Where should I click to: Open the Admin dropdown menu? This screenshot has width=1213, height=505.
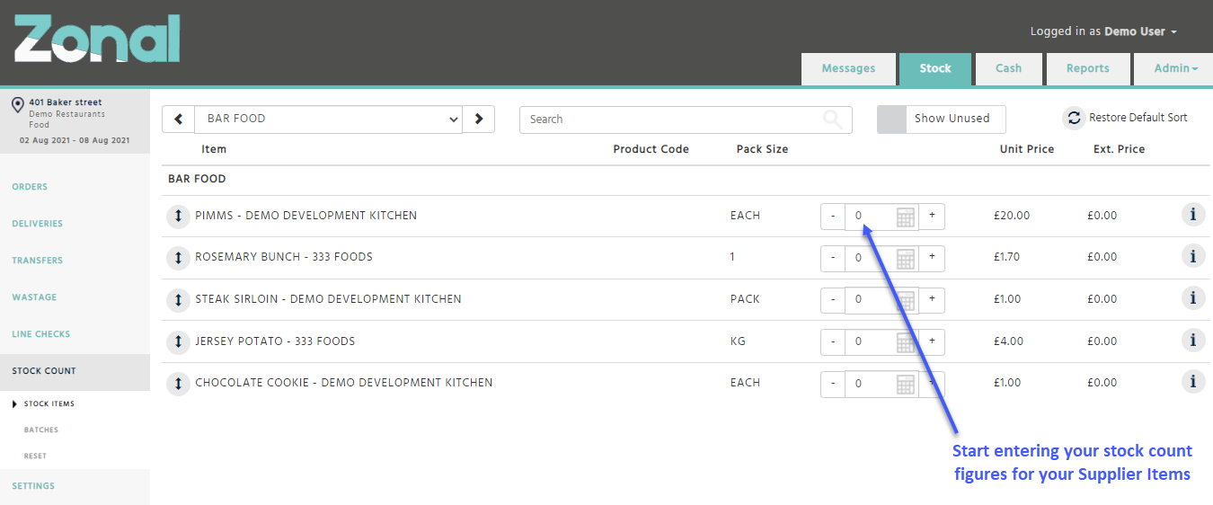click(x=1173, y=68)
